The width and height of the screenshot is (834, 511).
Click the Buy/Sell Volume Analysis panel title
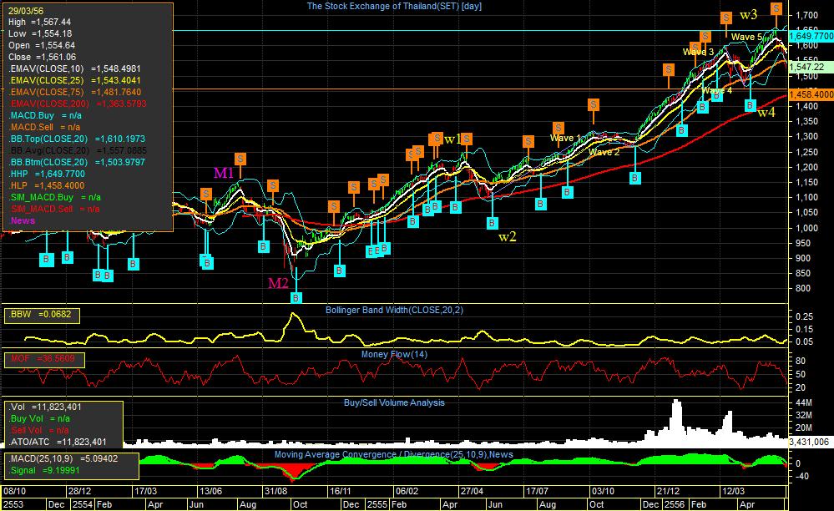tap(394, 402)
